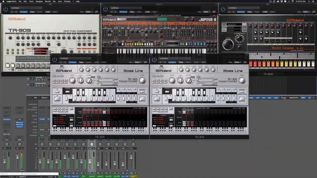317x178 pixels.
Task: Click the volume knob on left TB-303
Action: (x=142, y=80)
